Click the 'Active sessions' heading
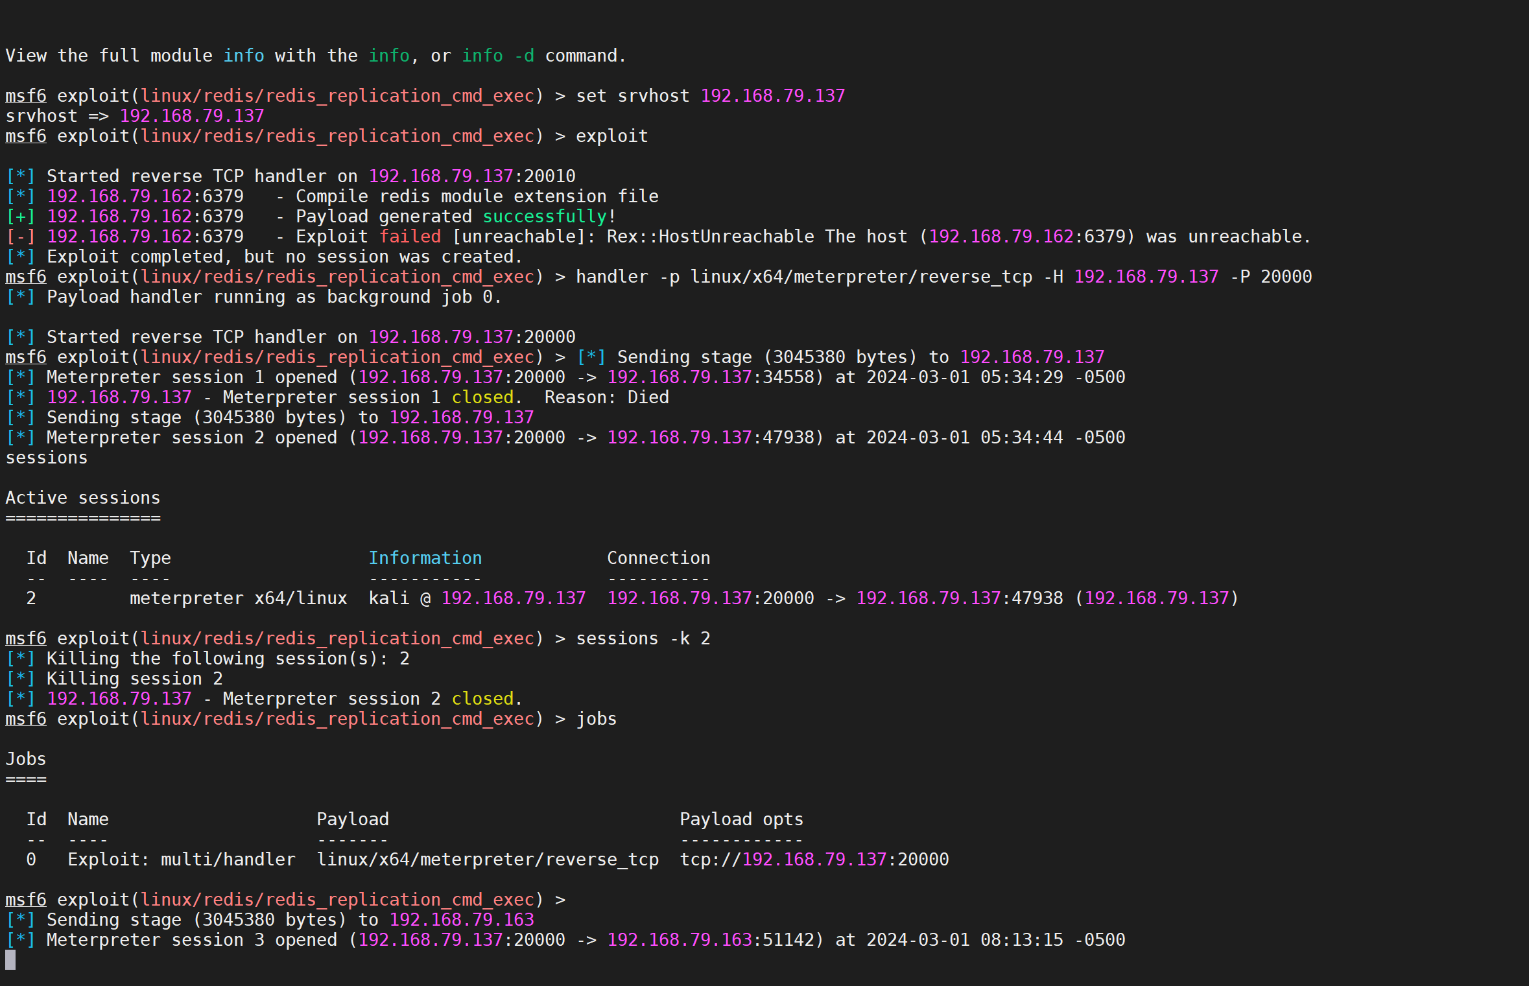 pyautogui.click(x=82, y=498)
